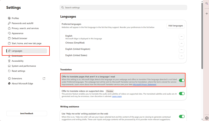209x121 pixels.
Task: Open more options for English (United States)
Action: click(x=181, y=56)
